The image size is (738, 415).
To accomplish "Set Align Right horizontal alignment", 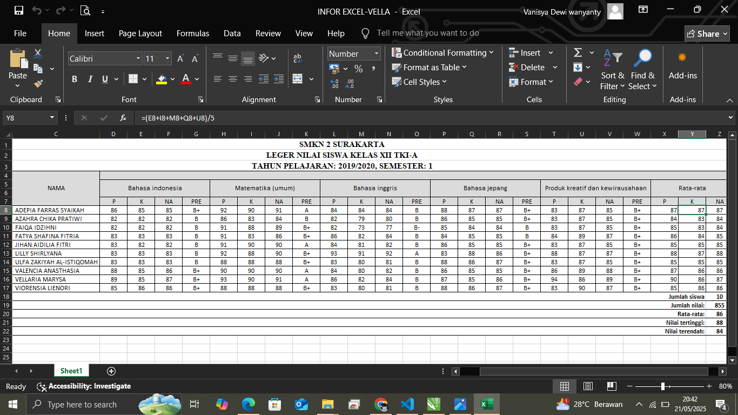I will (248, 79).
